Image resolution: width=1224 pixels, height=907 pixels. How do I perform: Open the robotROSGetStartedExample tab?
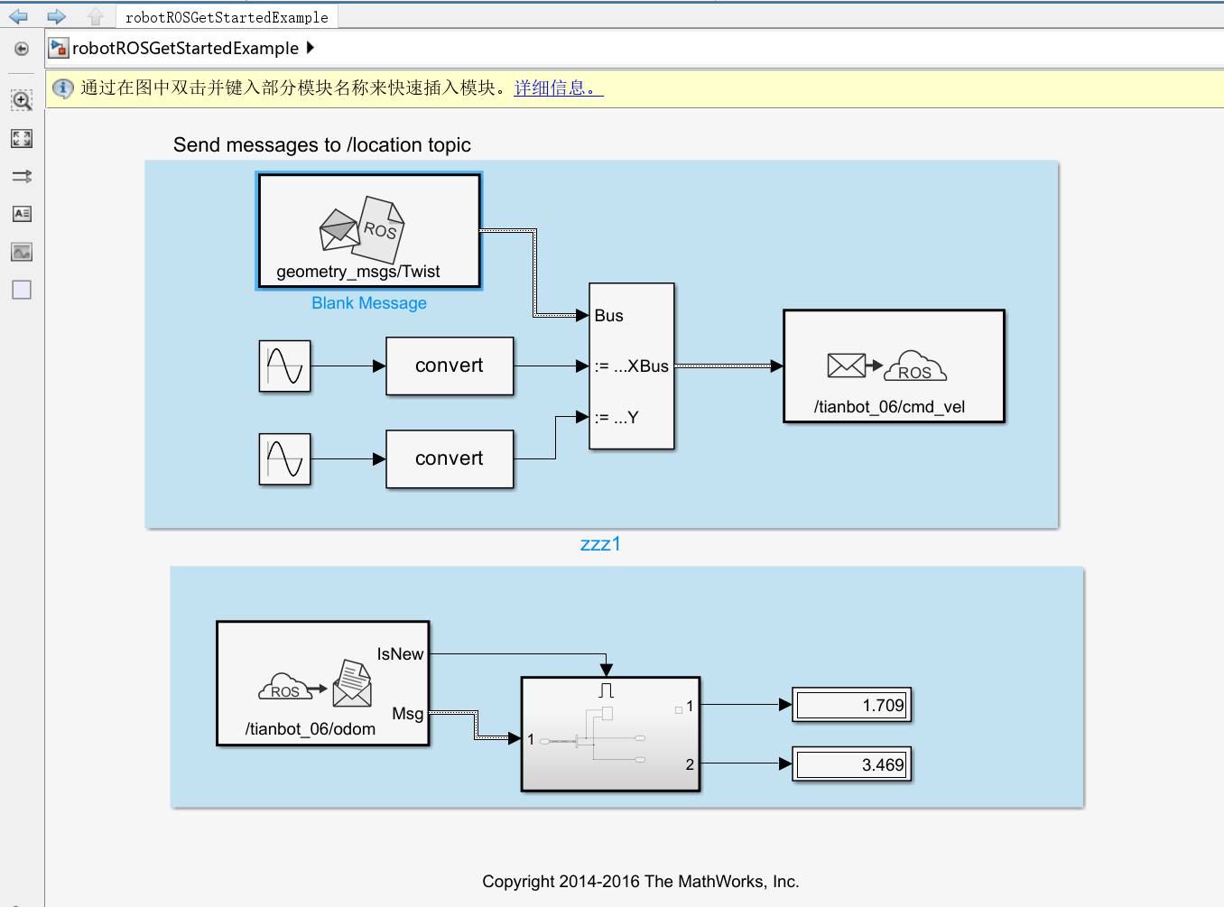pyautogui.click(x=227, y=17)
